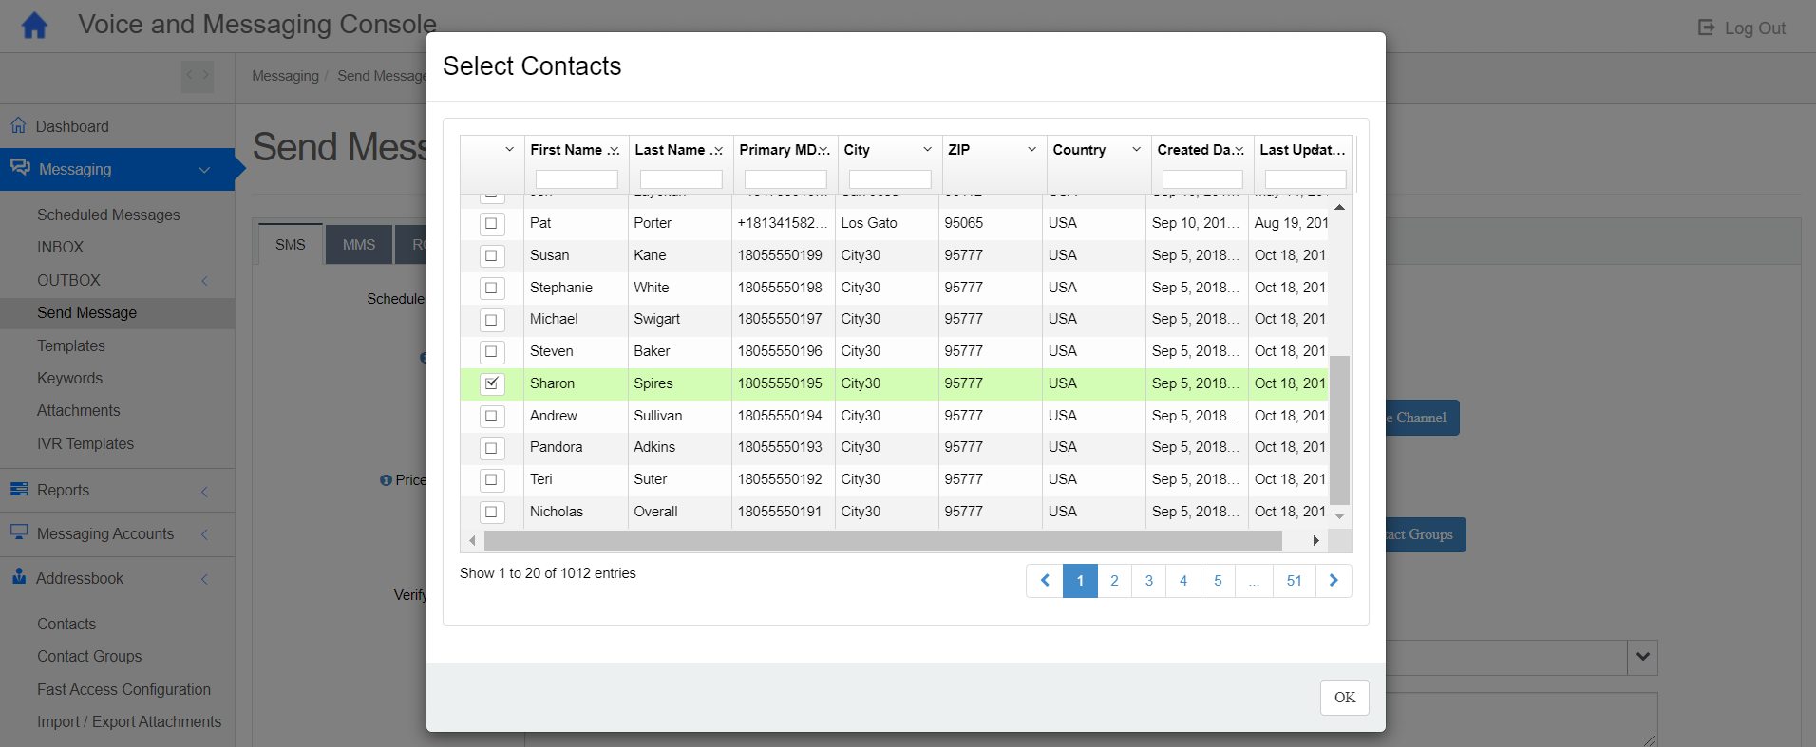Click the horizontal scrollbar of contacts table
Screen dimensions: 1816x747
[882, 541]
